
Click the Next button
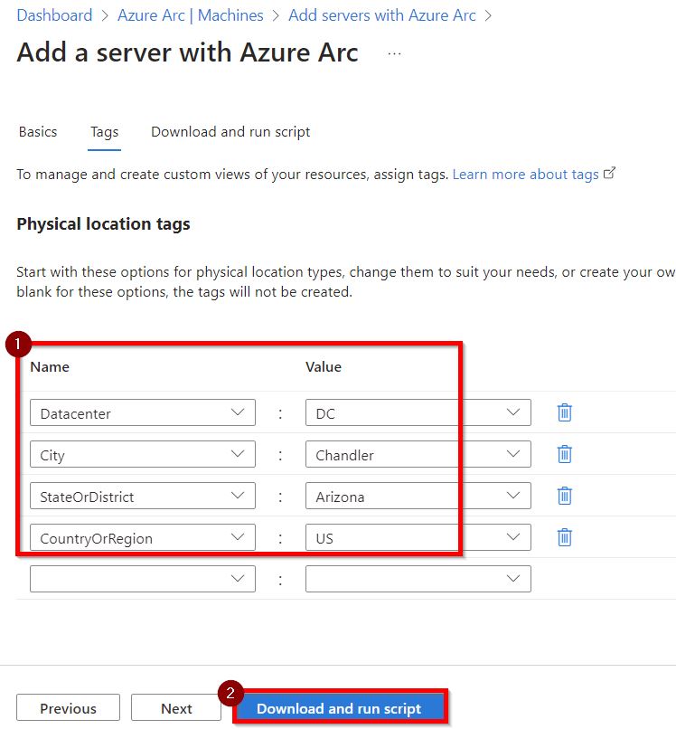click(x=176, y=708)
